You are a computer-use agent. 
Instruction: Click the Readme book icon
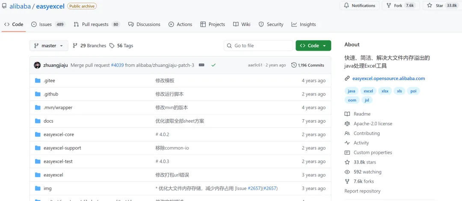tap(347, 114)
